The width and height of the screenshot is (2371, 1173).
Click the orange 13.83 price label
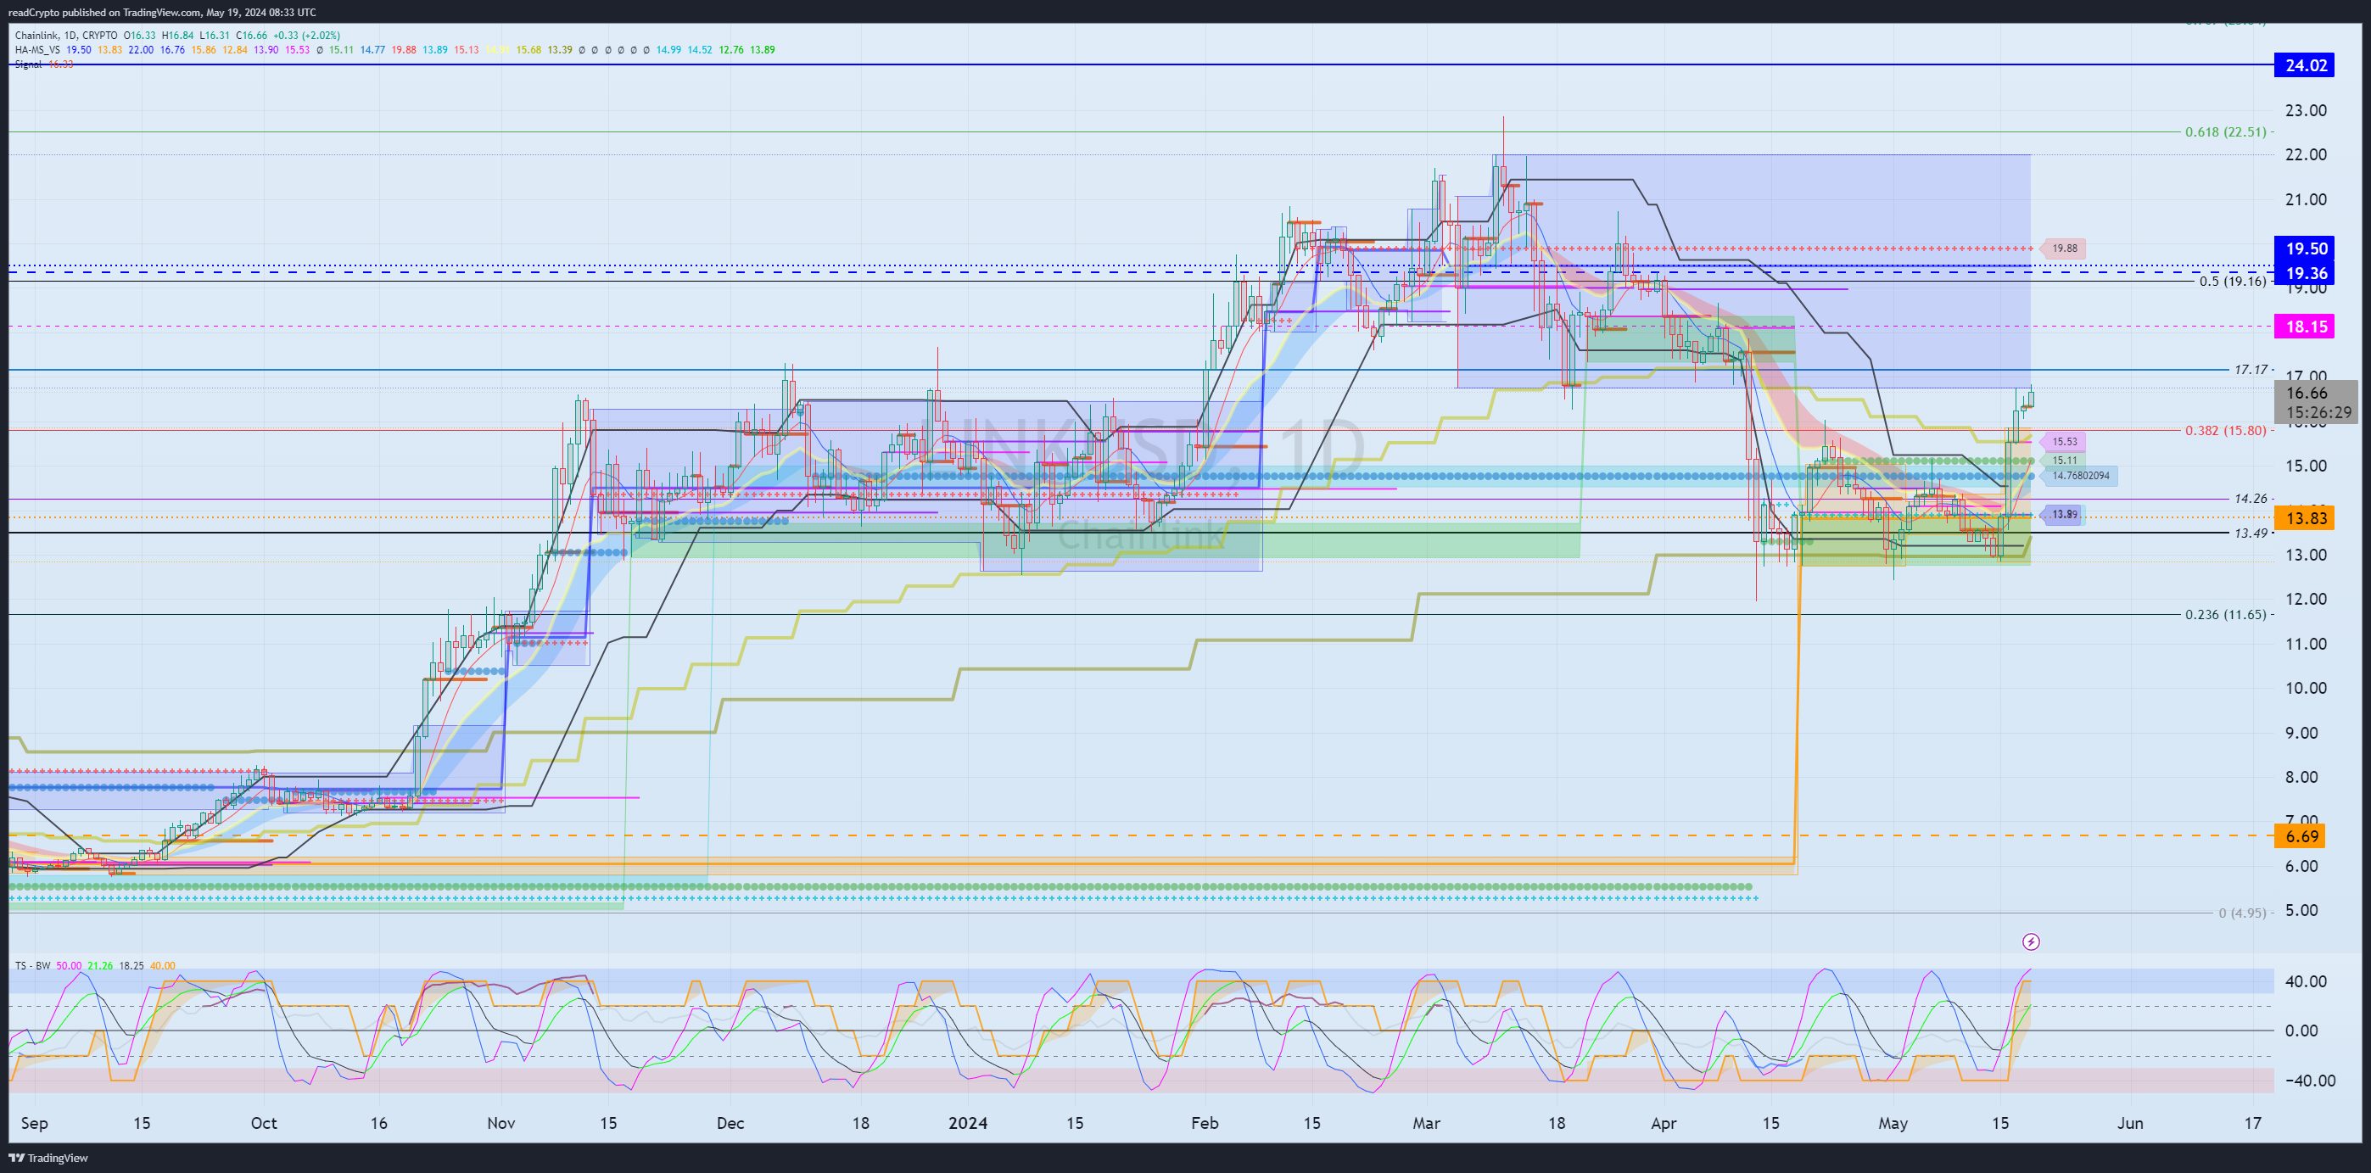2306,518
